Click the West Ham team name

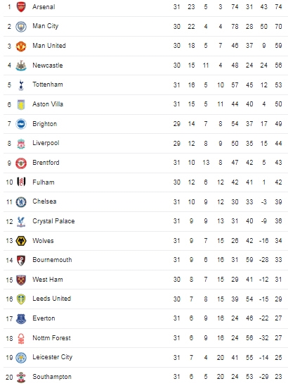48,280
